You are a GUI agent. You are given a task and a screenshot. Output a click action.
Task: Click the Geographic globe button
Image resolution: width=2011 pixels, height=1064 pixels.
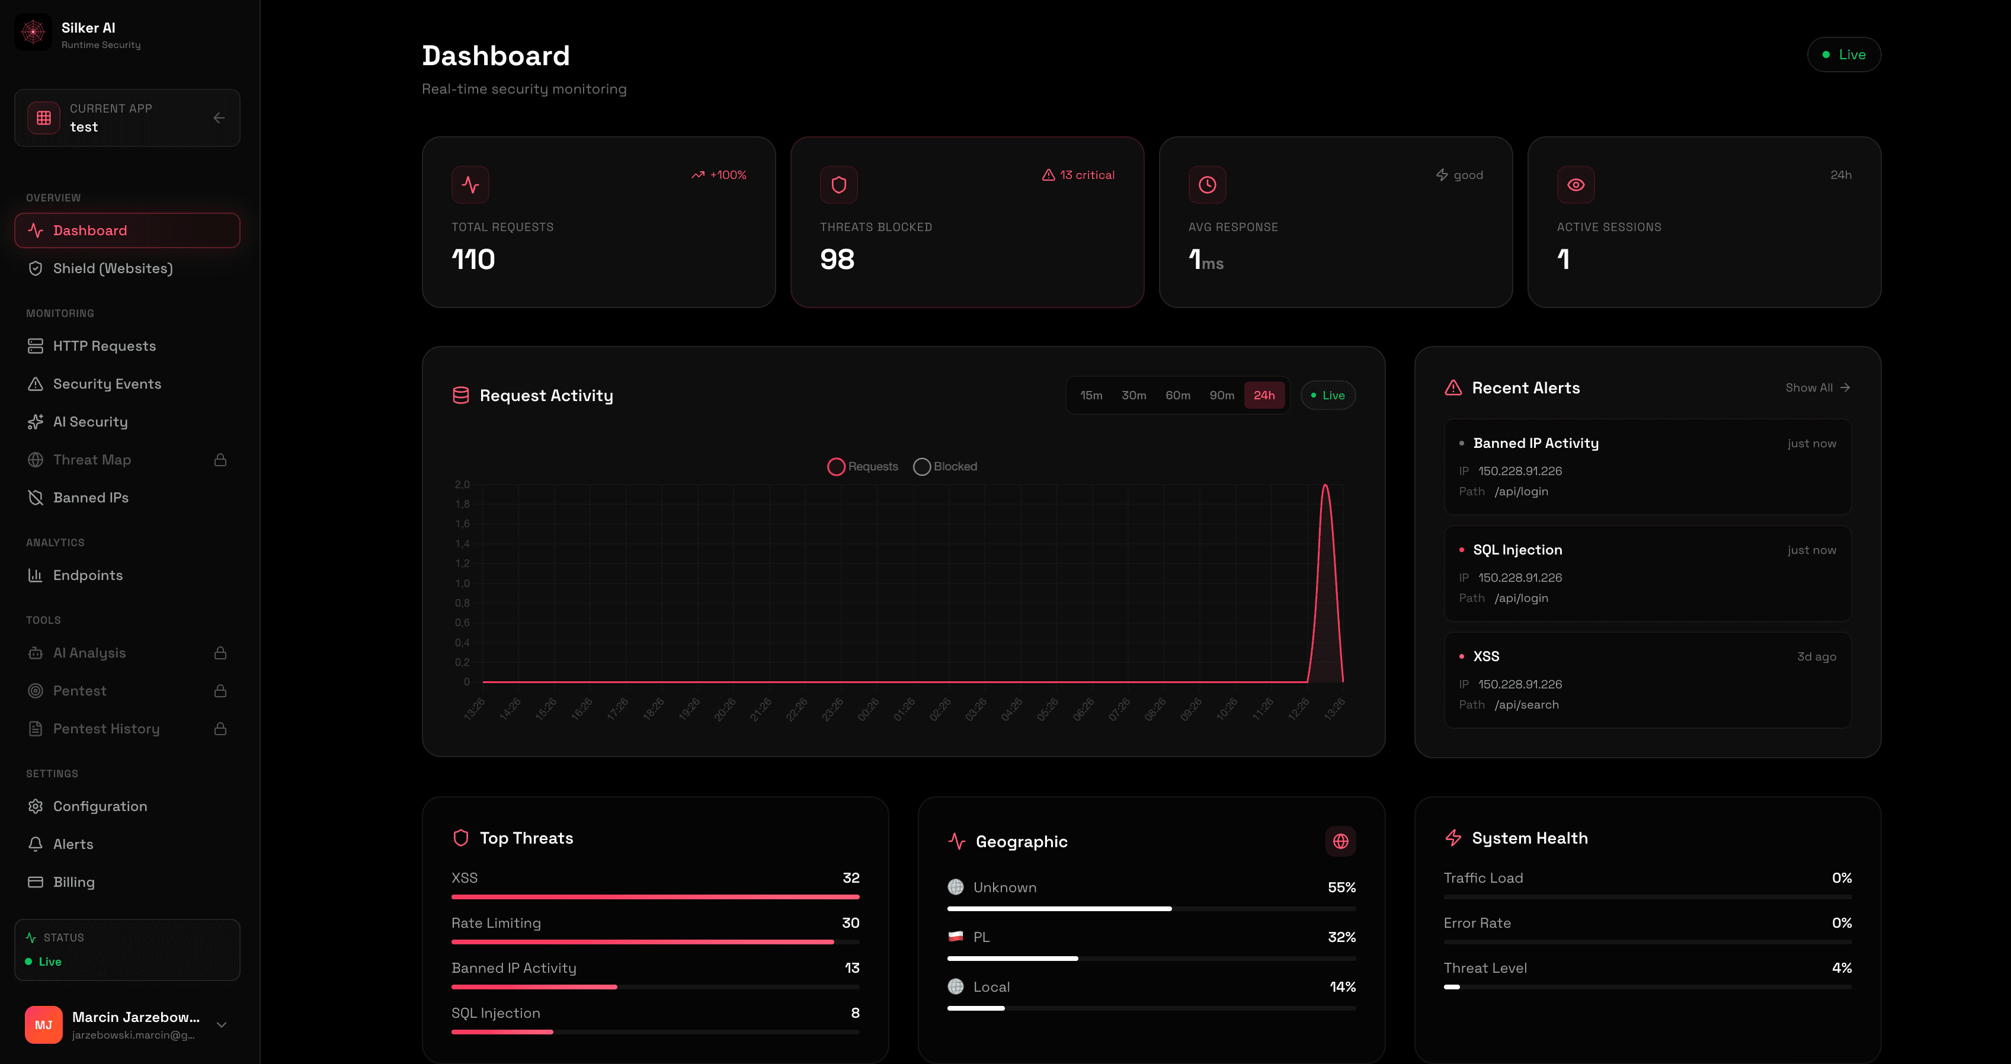click(1340, 841)
